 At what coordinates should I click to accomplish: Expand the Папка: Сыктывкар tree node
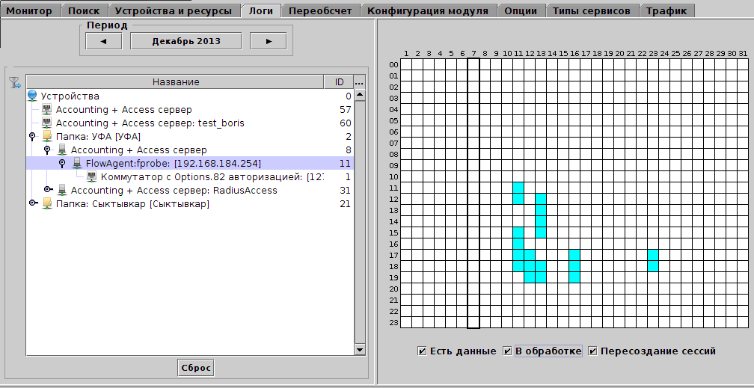click(x=32, y=203)
